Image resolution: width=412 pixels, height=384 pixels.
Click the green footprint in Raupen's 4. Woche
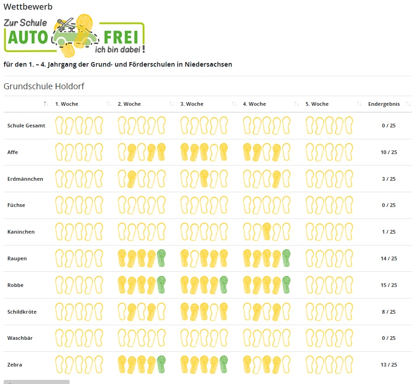286,258
